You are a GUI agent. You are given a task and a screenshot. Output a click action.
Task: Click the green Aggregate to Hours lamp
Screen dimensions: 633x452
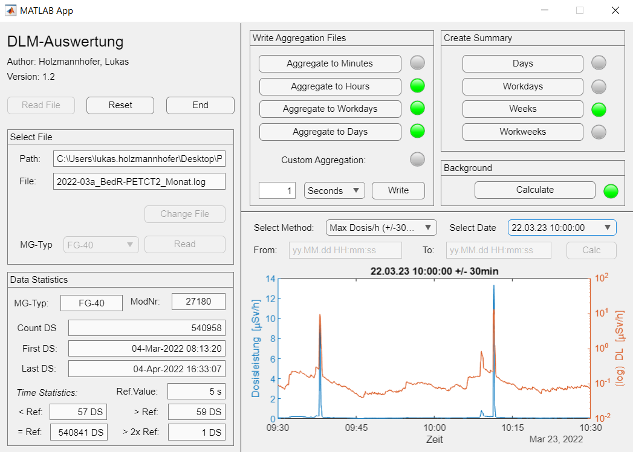point(417,86)
